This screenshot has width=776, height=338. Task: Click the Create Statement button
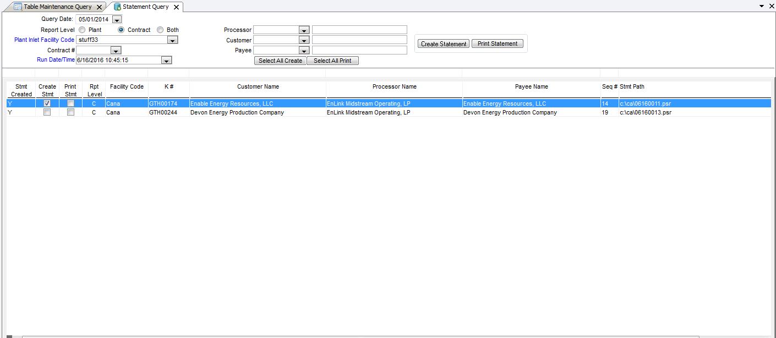[x=444, y=44]
